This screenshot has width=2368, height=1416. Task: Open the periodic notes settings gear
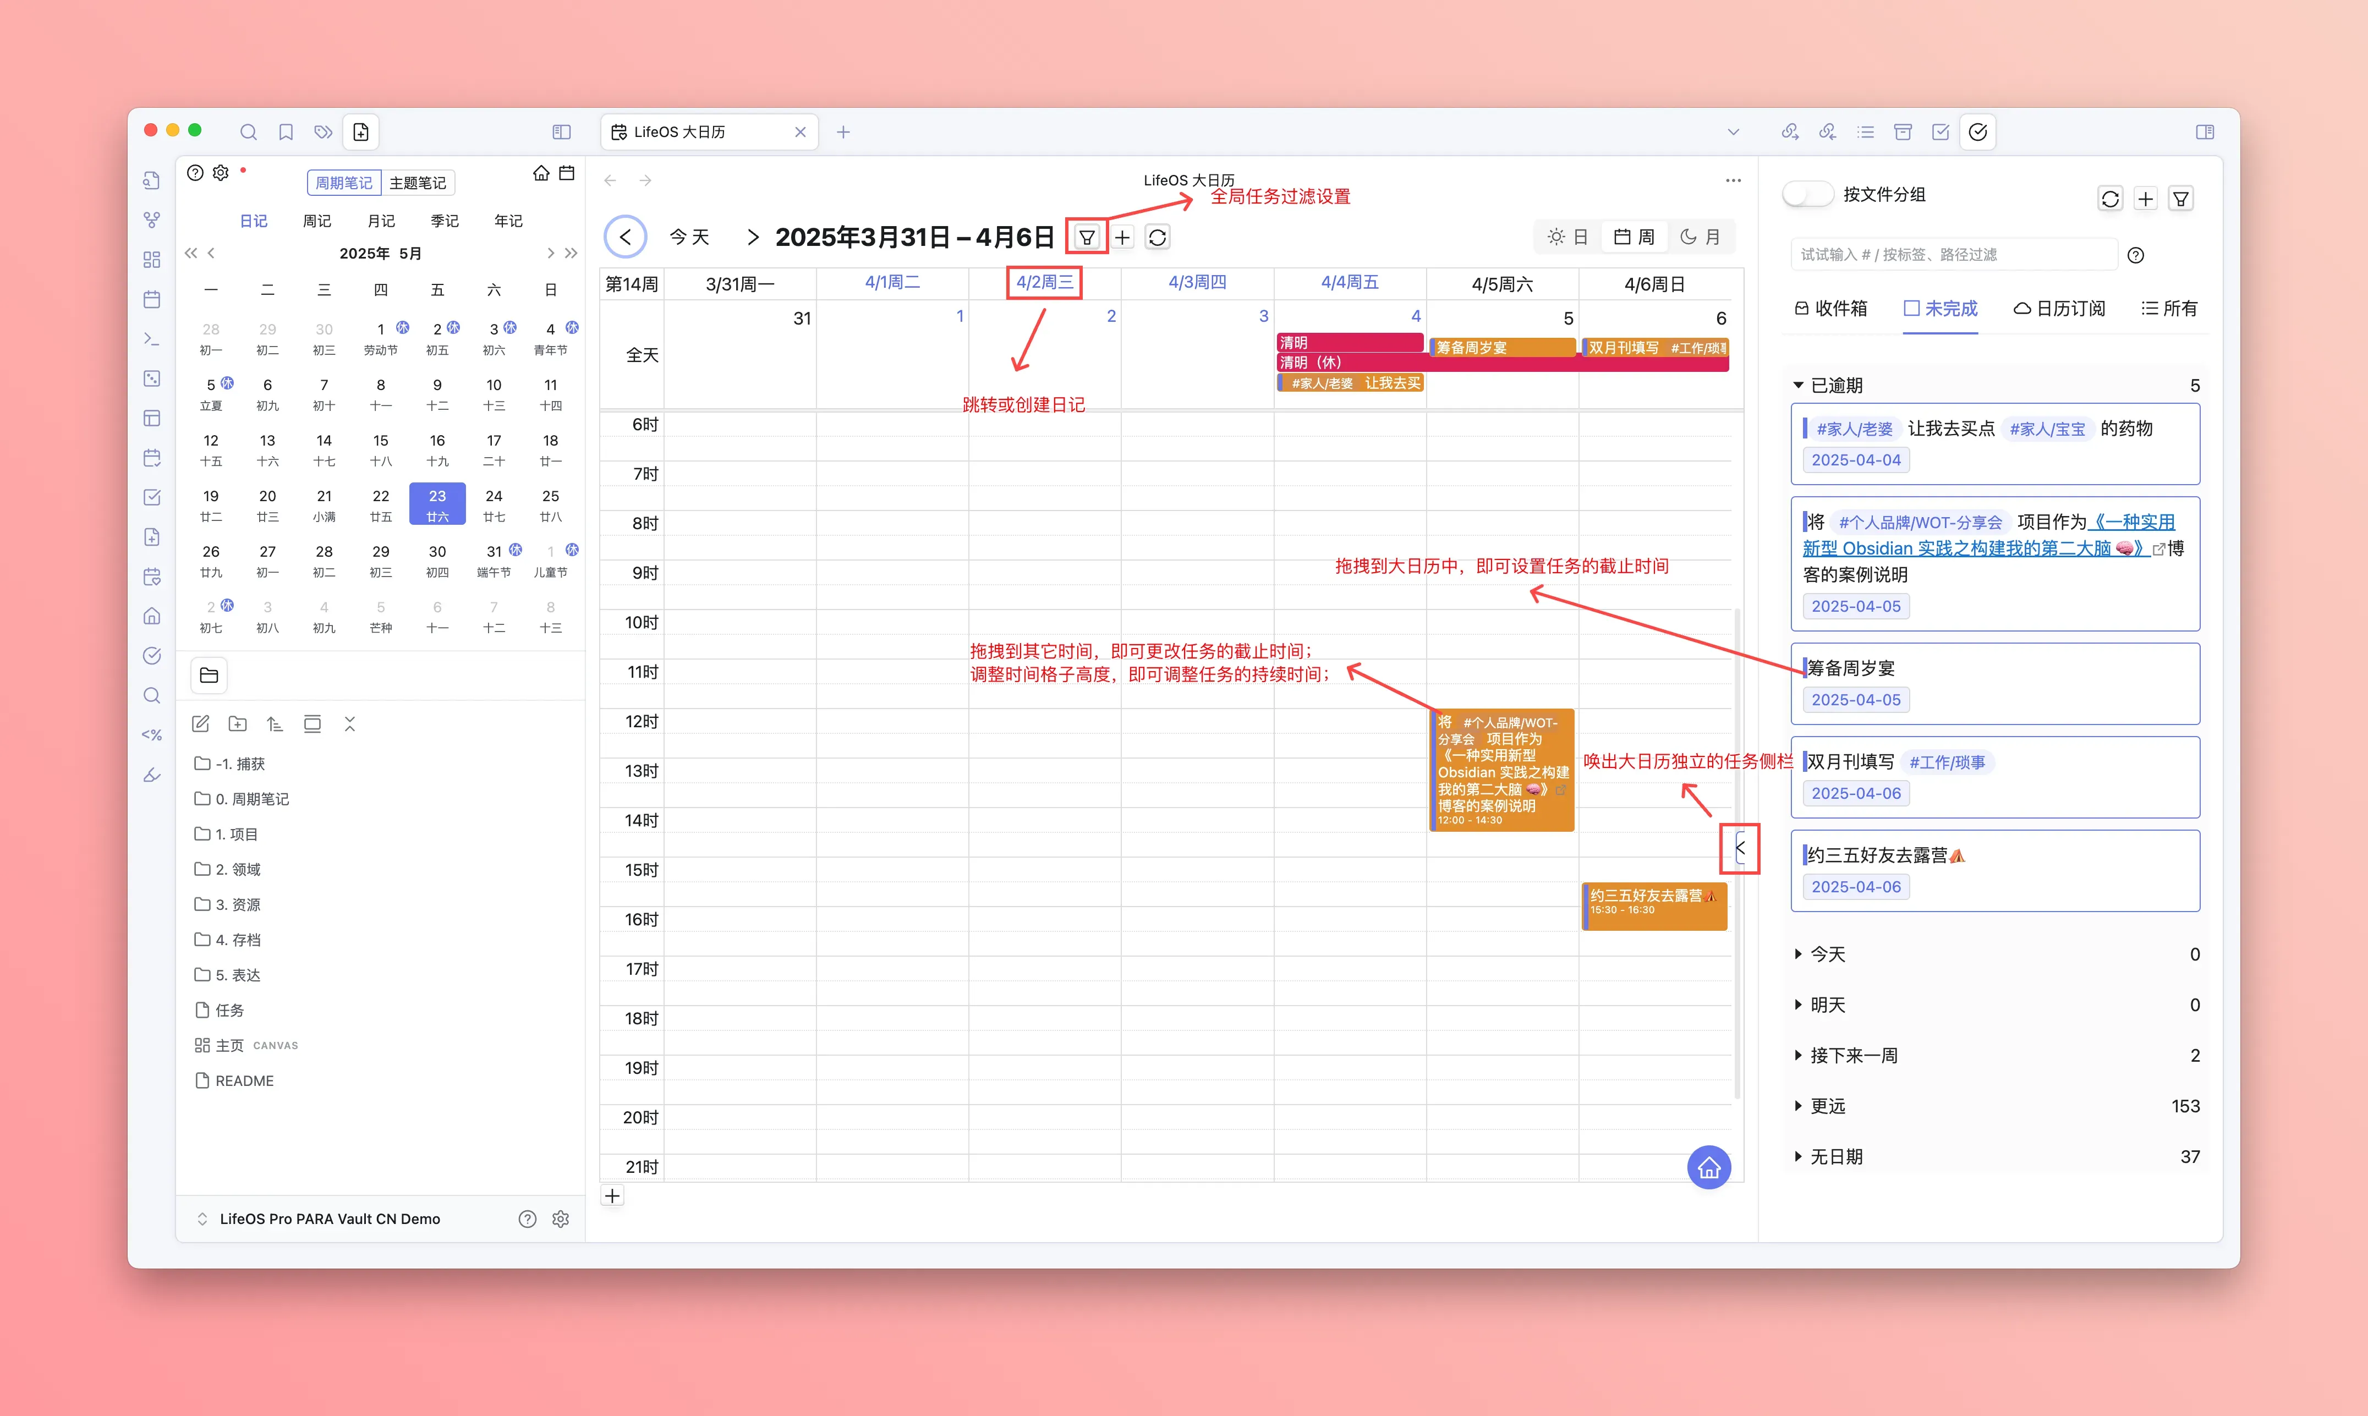(x=221, y=173)
